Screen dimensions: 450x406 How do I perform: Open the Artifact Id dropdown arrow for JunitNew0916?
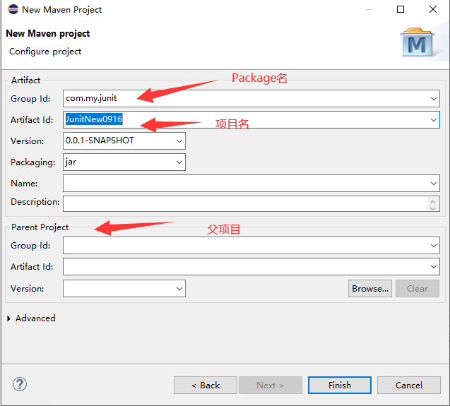[x=433, y=120]
